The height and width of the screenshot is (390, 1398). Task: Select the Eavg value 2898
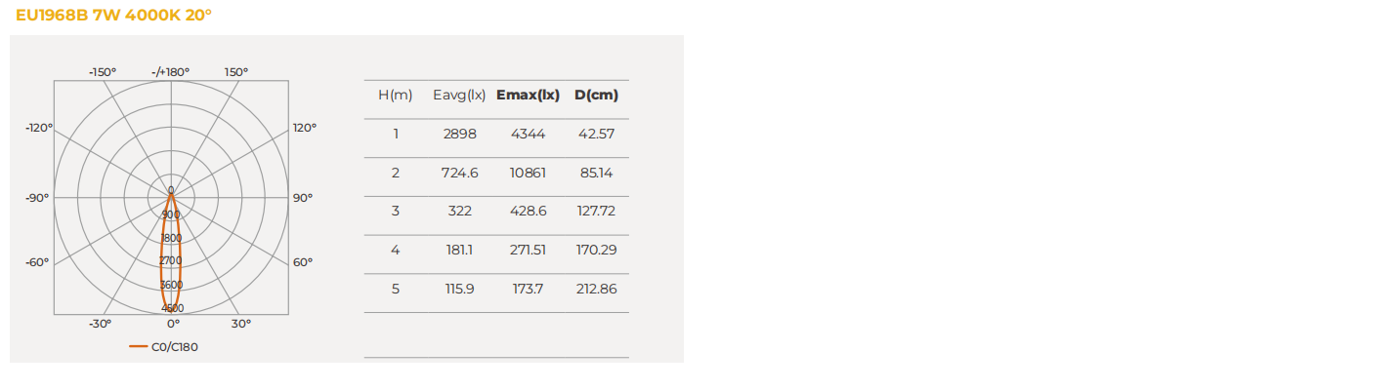(x=459, y=134)
